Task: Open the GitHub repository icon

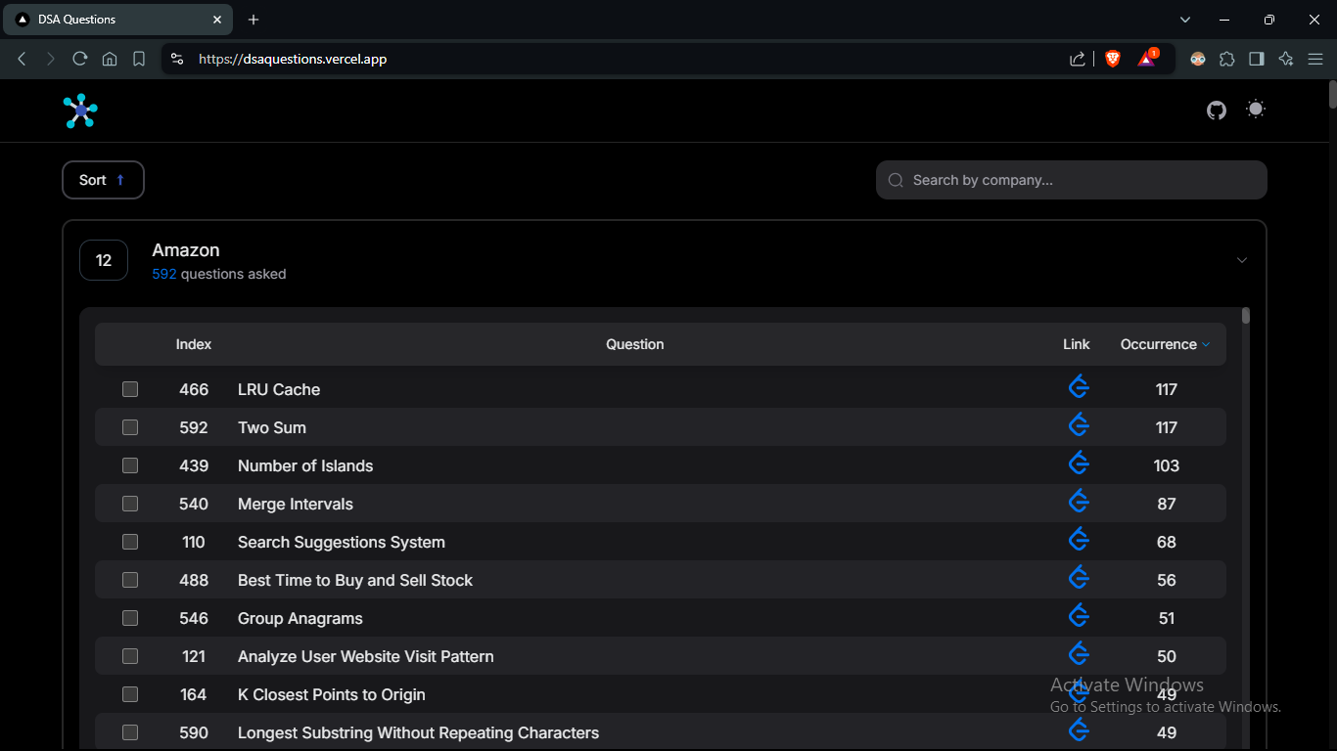Action: click(1217, 110)
